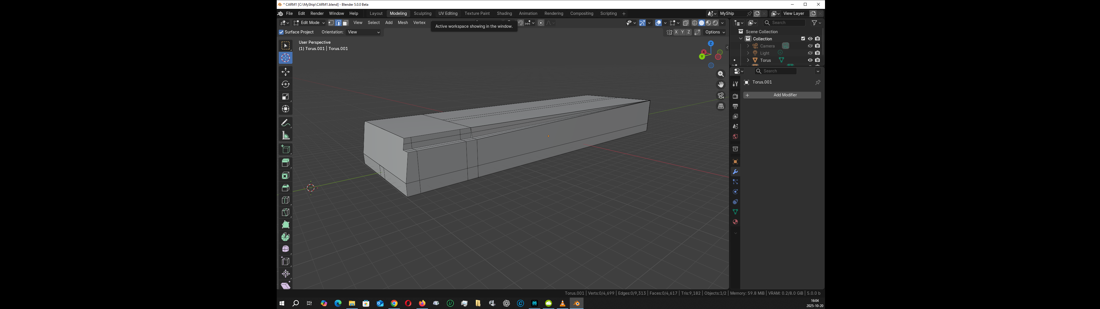Viewport: 1100px width, 309px height.
Task: Select the Annotate tool
Action: pyautogui.click(x=286, y=123)
